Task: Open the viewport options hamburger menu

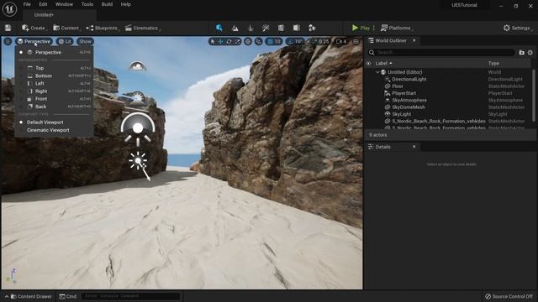Action: (8, 41)
